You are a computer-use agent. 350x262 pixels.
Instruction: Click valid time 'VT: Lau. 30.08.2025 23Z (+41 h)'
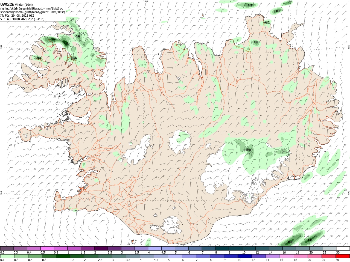coord(22,19)
